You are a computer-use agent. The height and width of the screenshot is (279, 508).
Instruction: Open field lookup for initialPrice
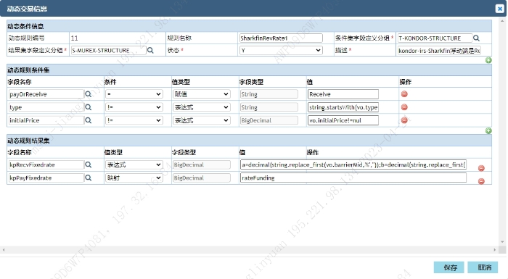point(88,120)
